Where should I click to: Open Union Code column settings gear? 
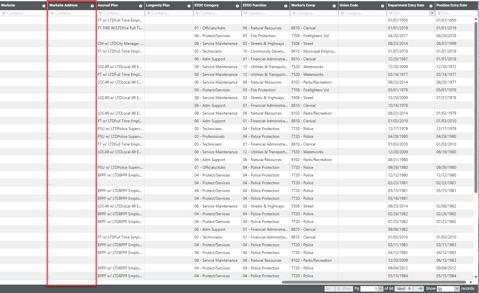coord(383,6)
